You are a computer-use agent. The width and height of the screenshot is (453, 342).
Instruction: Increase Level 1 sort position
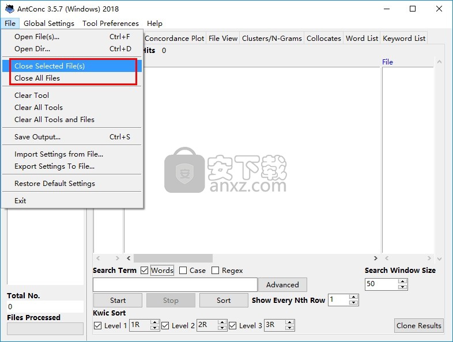(155, 322)
